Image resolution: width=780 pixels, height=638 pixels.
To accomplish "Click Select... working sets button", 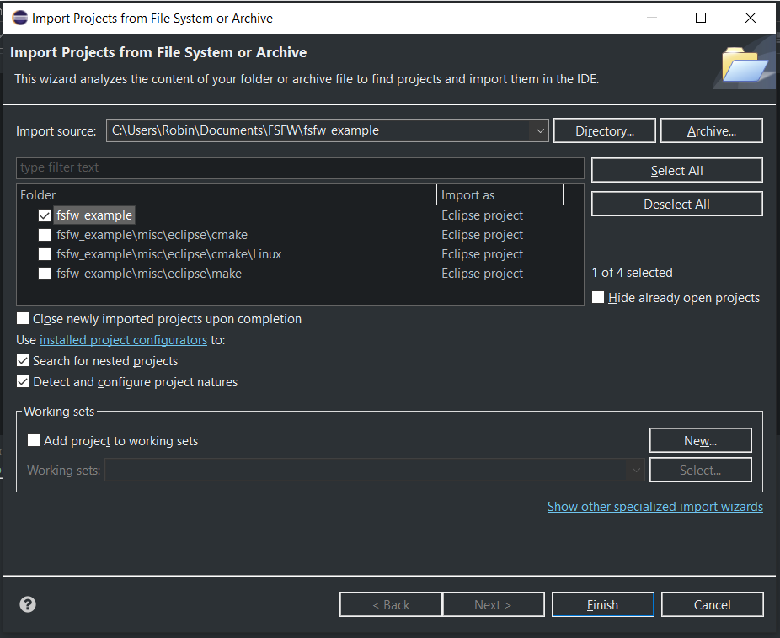I will pos(701,470).
